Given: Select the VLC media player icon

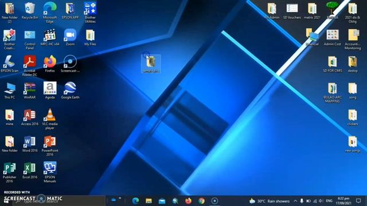Looking at the screenshot, I should point(50,119).
